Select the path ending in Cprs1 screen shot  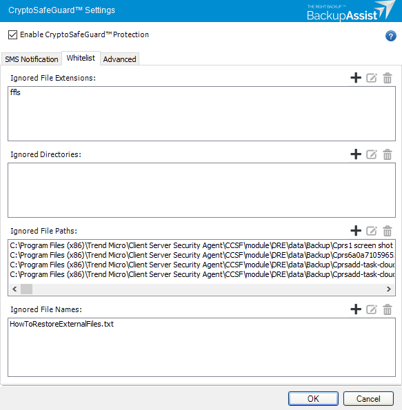201,245
